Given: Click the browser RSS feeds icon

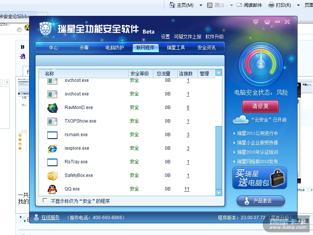Looking at the screenshot, I should (210, 5).
